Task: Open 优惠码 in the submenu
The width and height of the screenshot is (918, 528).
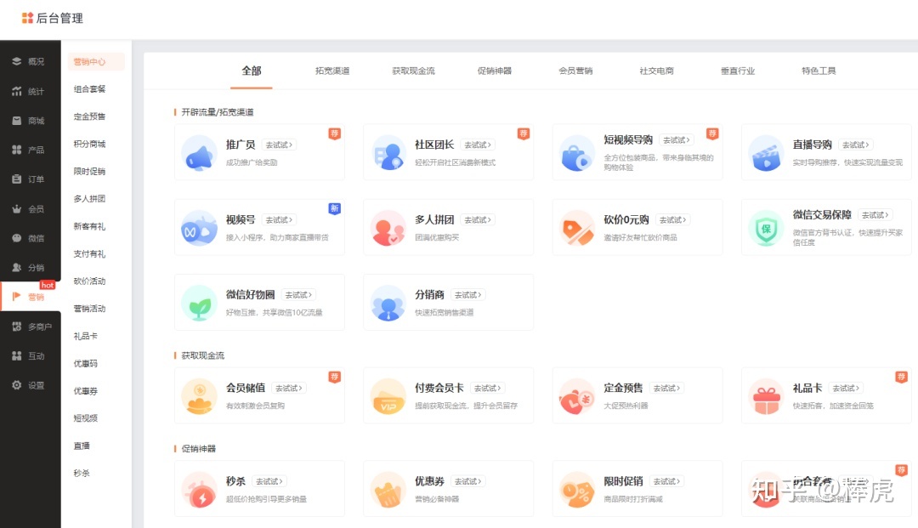Action: pyautogui.click(x=86, y=364)
